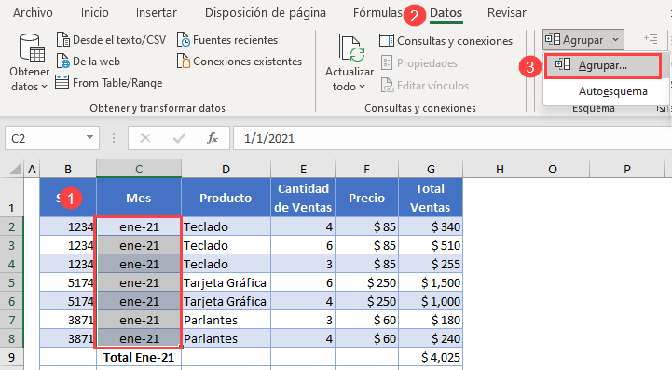The width and height of the screenshot is (672, 370).
Task: Click Parlantes in row 7
Action: [x=226, y=321]
